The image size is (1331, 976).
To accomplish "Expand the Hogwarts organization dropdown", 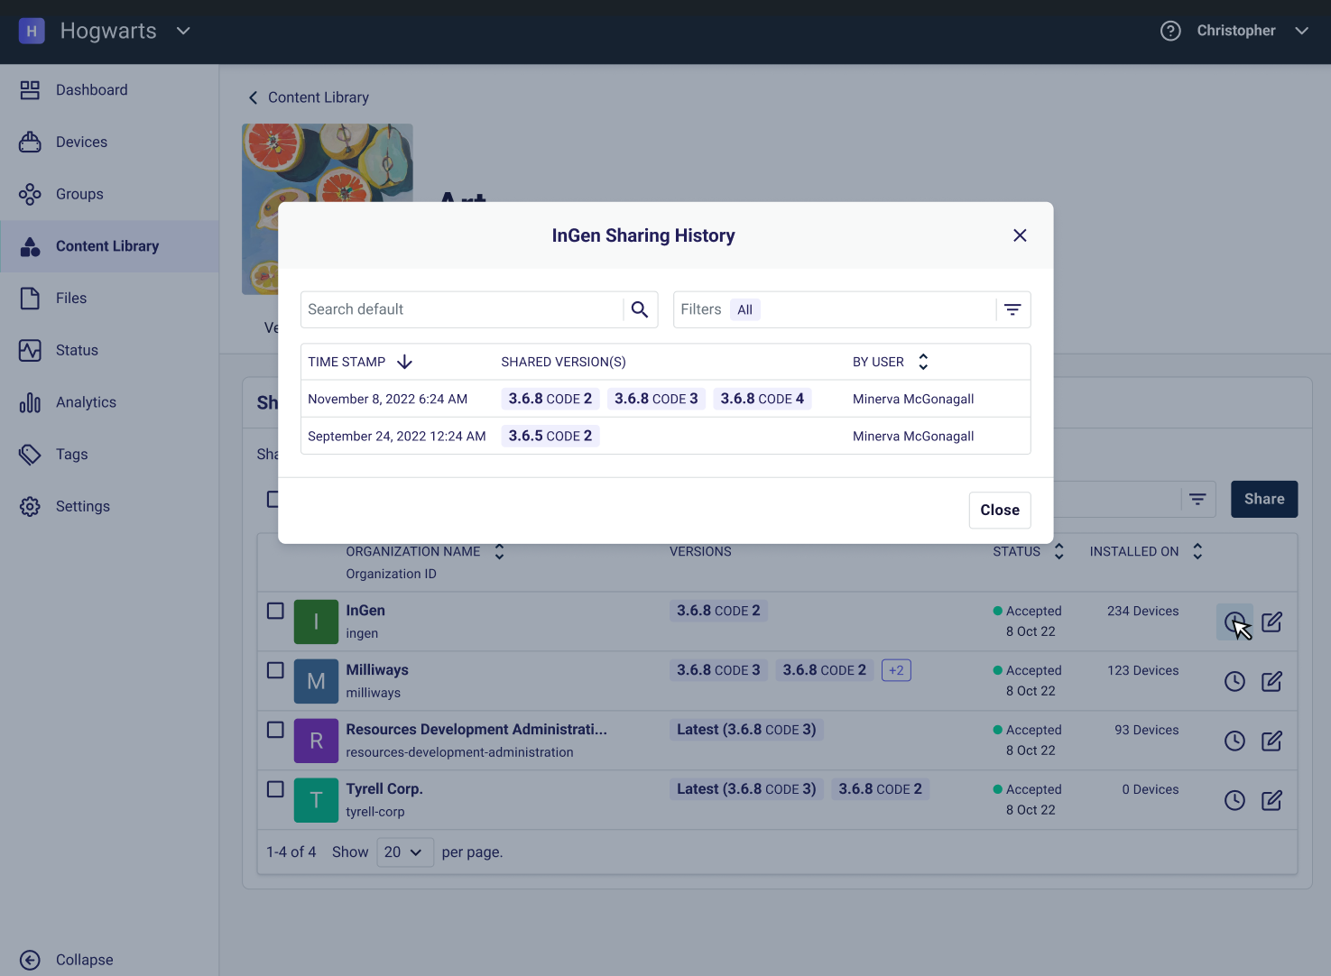I will (x=183, y=31).
